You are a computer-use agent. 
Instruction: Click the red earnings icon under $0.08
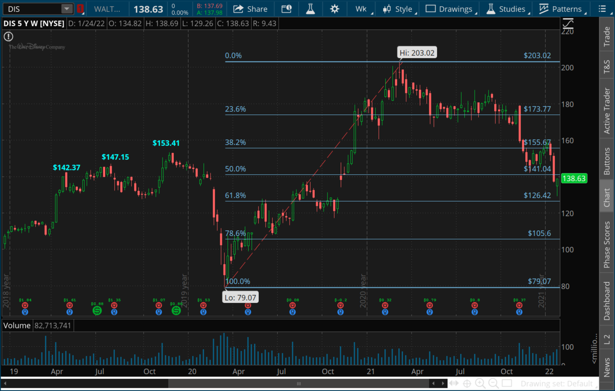click(293, 305)
